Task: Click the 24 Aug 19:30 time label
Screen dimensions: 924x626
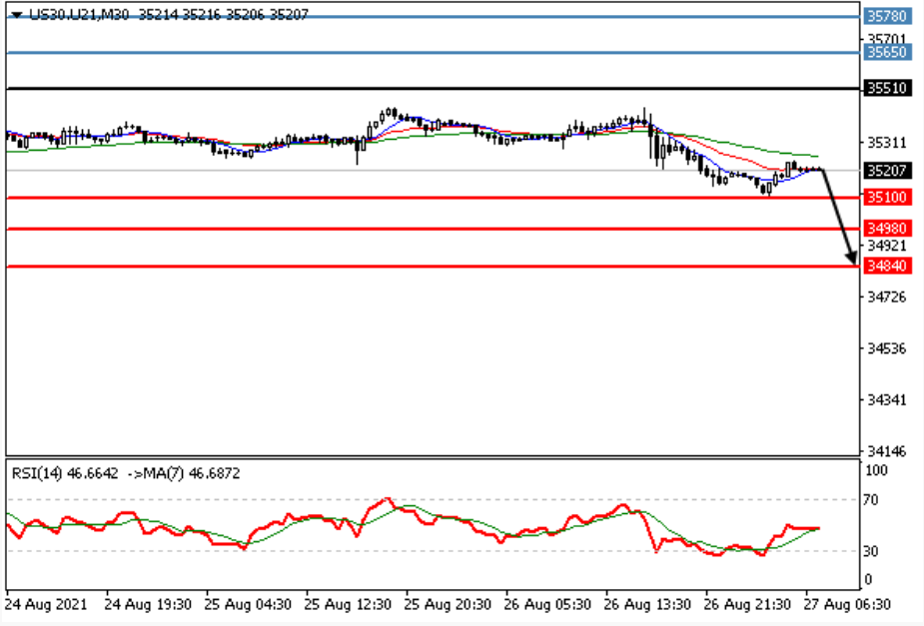Action: pos(148,605)
